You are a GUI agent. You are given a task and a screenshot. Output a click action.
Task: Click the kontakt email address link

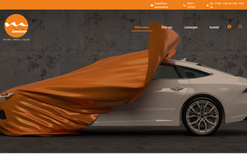[x=161, y=5]
